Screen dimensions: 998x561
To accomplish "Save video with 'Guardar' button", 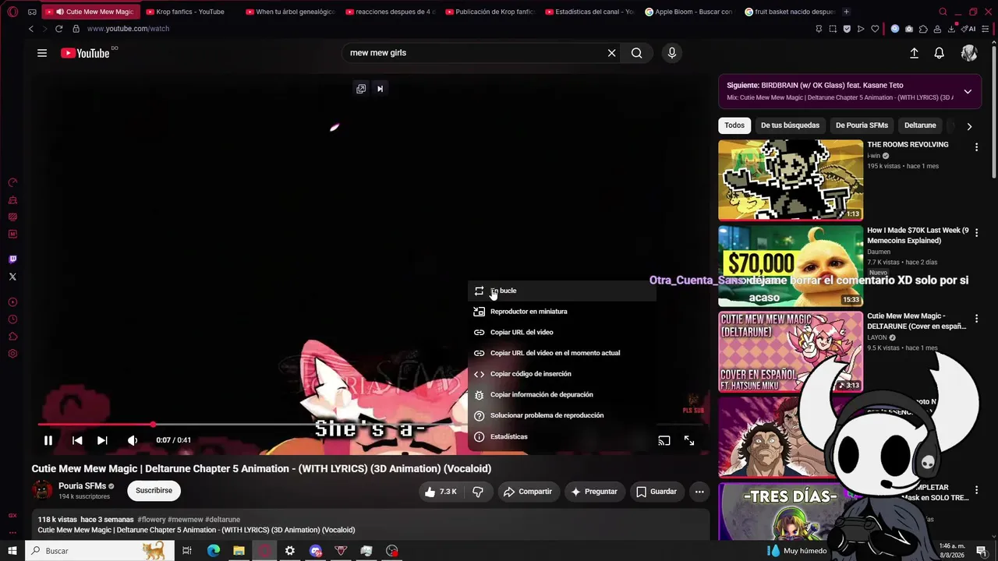I will [x=656, y=492].
